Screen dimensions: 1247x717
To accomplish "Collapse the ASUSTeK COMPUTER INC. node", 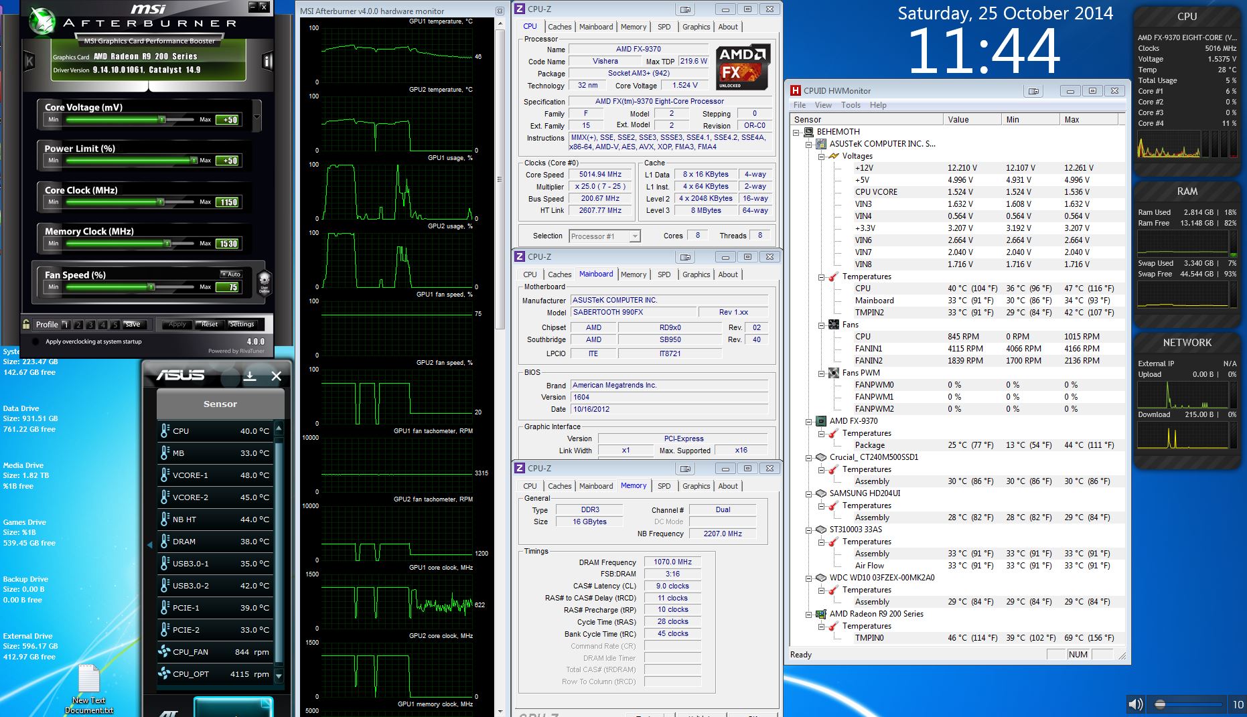I will click(x=808, y=144).
